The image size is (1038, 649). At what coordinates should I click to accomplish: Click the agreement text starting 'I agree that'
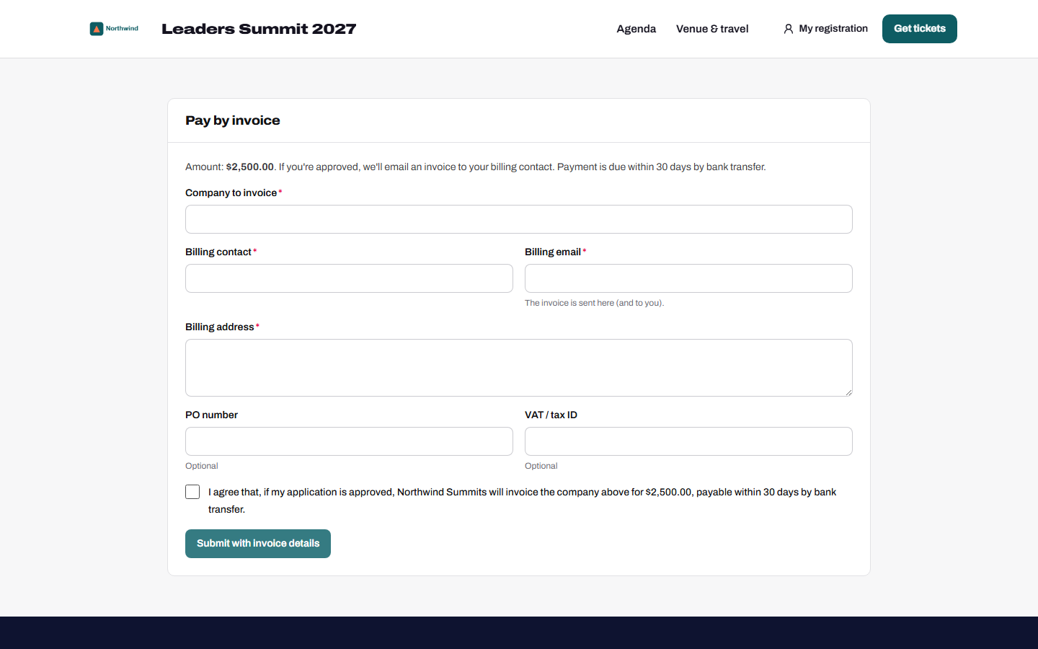(x=523, y=500)
